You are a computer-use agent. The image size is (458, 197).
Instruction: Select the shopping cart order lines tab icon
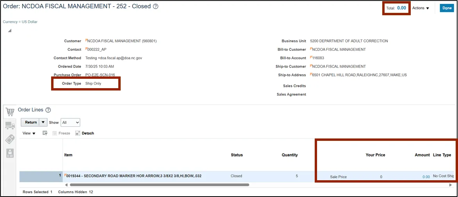click(10, 112)
